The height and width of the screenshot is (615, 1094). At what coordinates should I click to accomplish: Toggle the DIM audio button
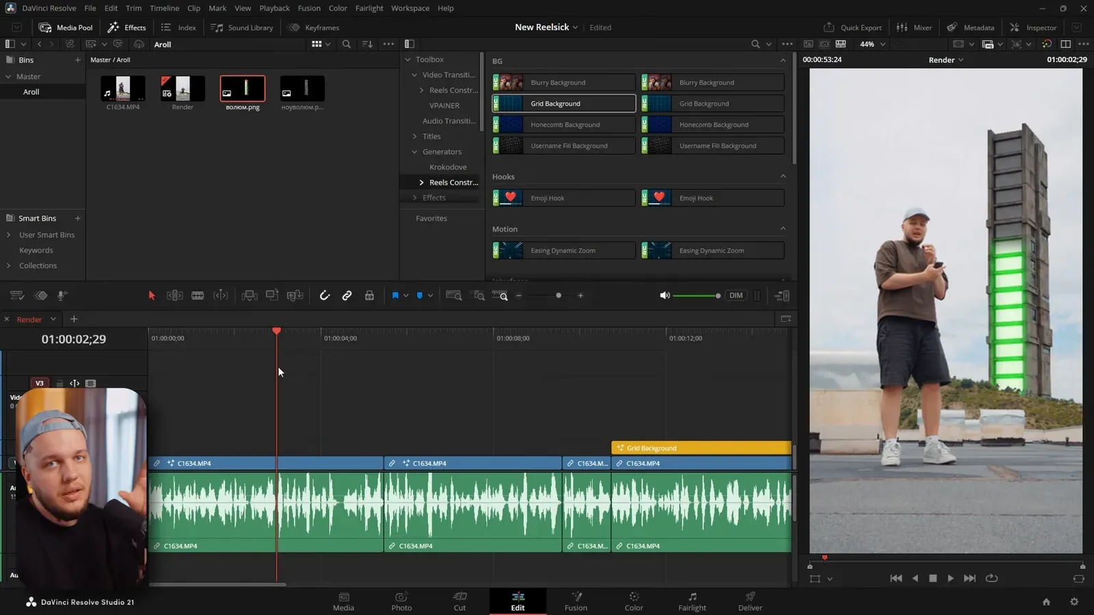tap(736, 295)
